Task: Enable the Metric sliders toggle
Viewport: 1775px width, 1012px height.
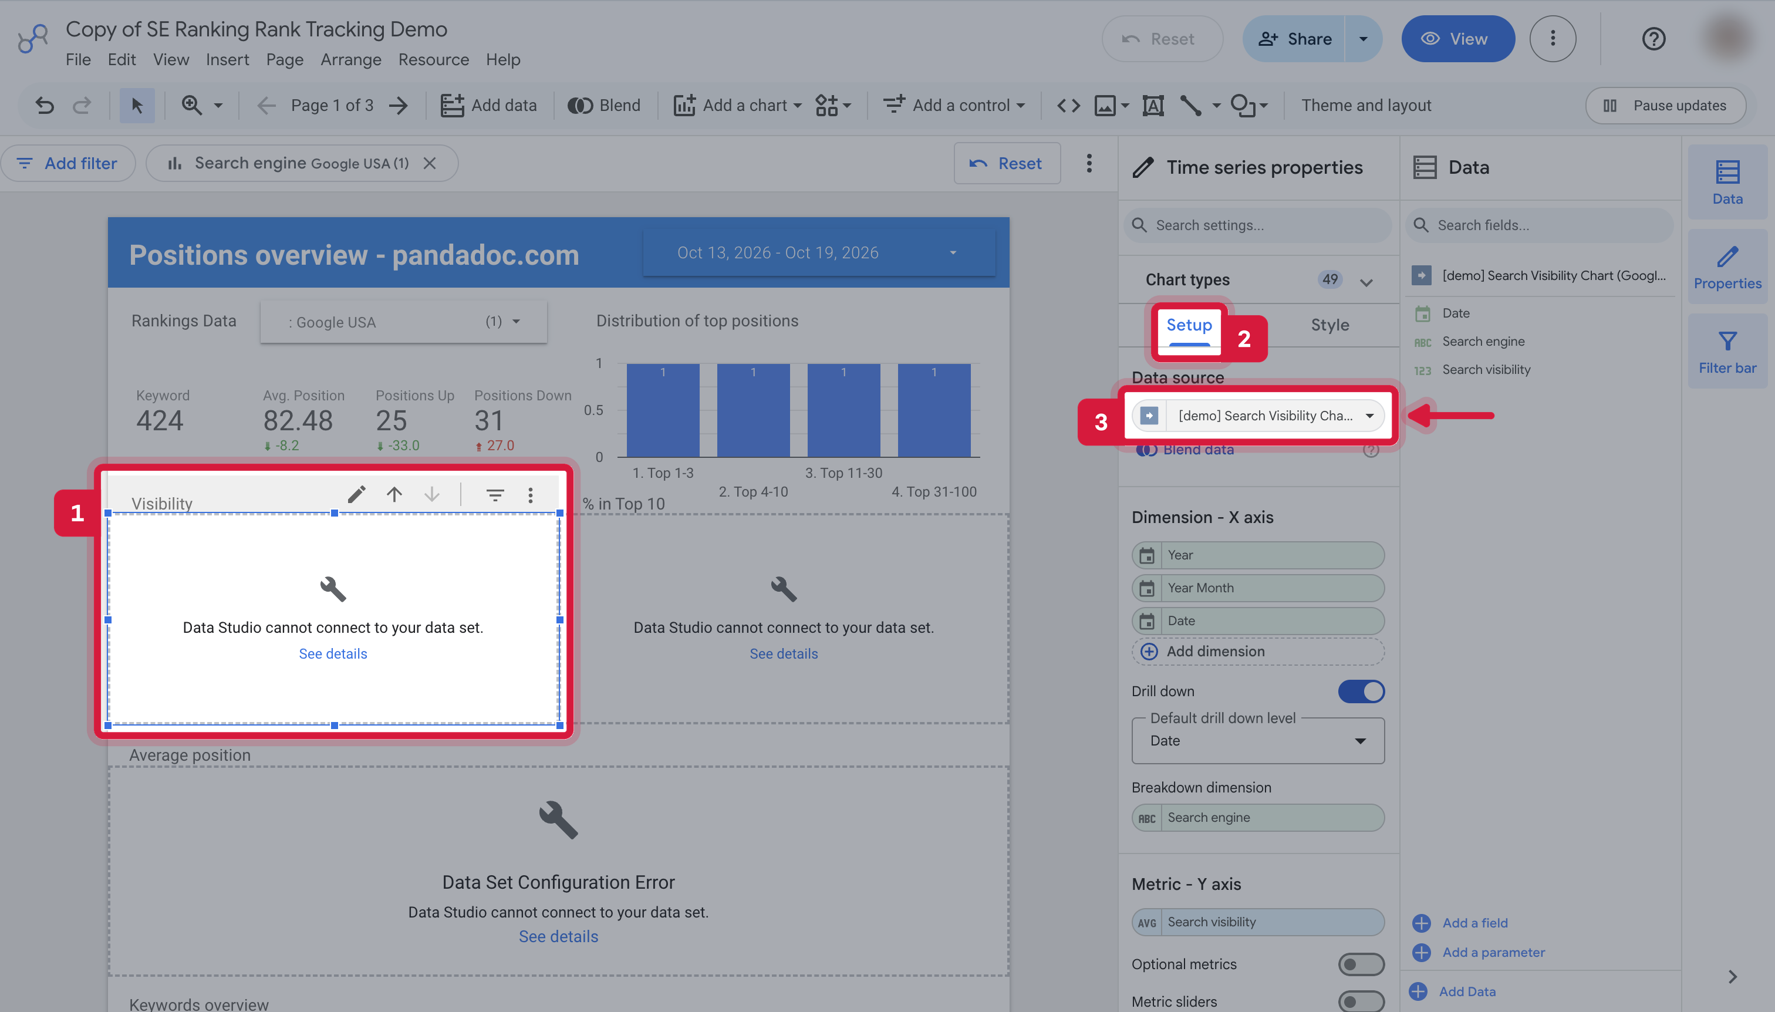Action: tap(1361, 1001)
